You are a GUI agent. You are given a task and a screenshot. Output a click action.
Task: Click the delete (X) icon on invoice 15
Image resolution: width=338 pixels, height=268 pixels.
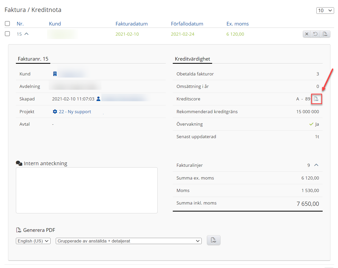(307, 34)
